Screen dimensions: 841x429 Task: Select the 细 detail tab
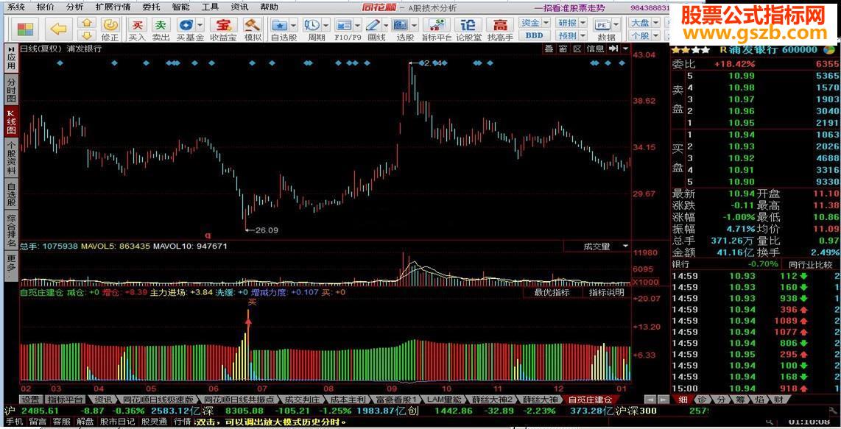(683, 400)
